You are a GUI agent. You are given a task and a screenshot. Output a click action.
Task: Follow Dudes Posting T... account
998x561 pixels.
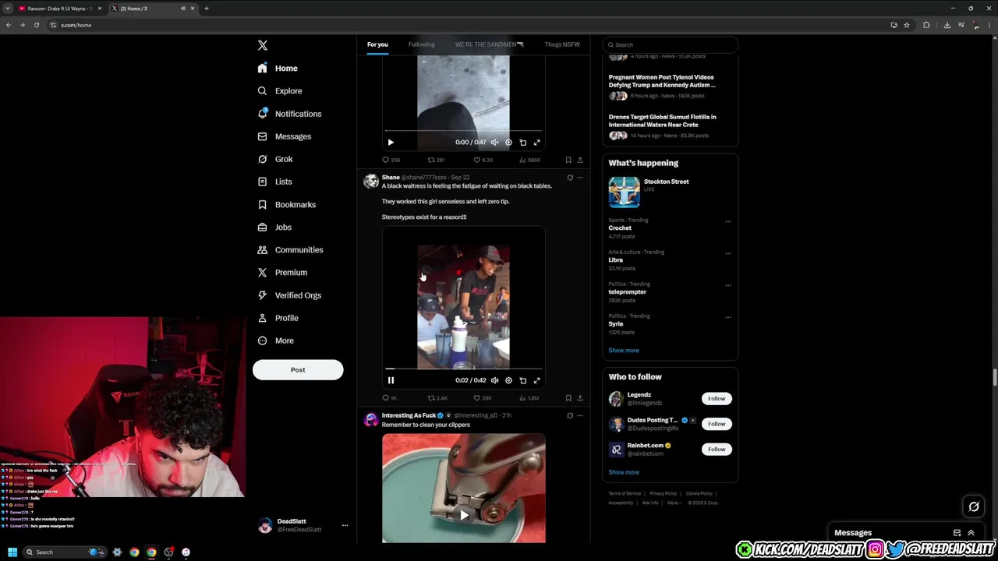click(717, 424)
